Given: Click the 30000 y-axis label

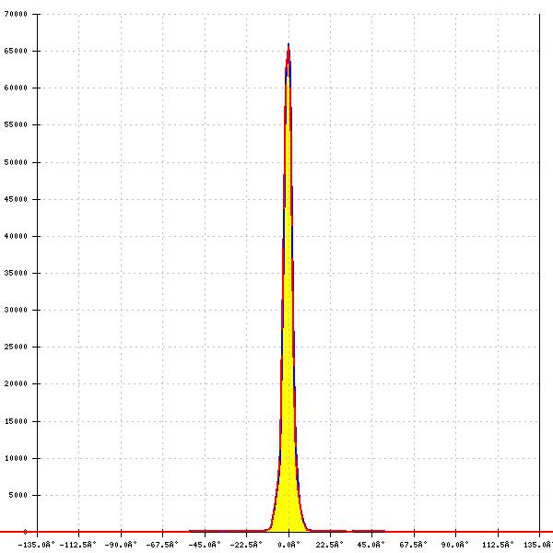Looking at the screenshot, I should coord(16,310).
